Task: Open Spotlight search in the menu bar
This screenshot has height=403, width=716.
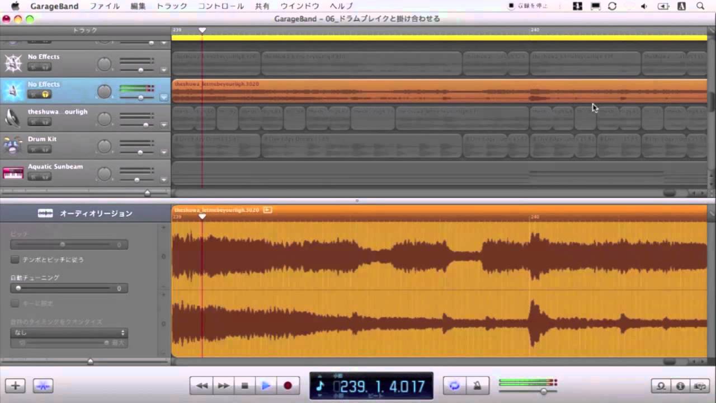Action: point(700,6)
